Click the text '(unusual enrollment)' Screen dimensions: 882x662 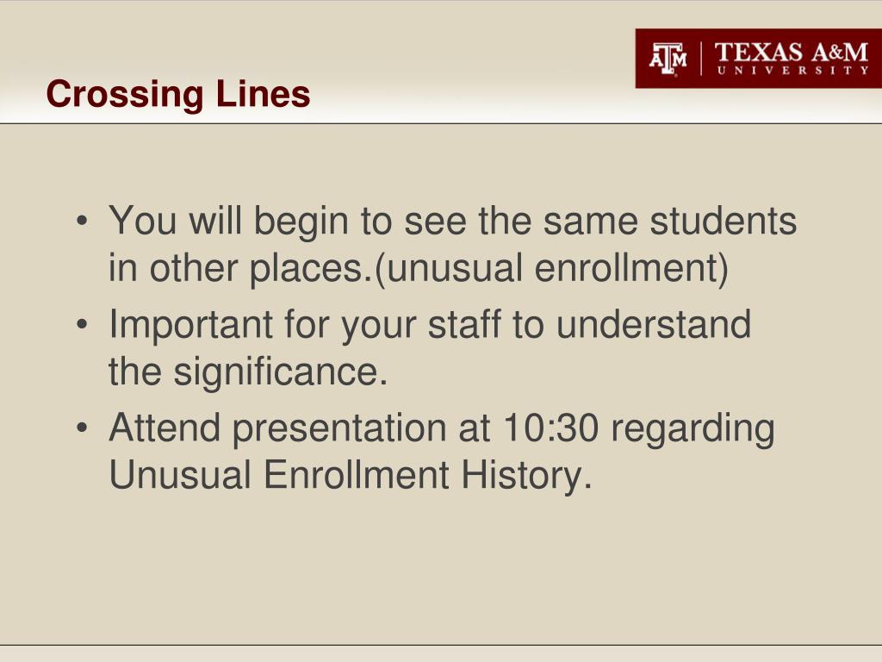[x=551, y=269]
